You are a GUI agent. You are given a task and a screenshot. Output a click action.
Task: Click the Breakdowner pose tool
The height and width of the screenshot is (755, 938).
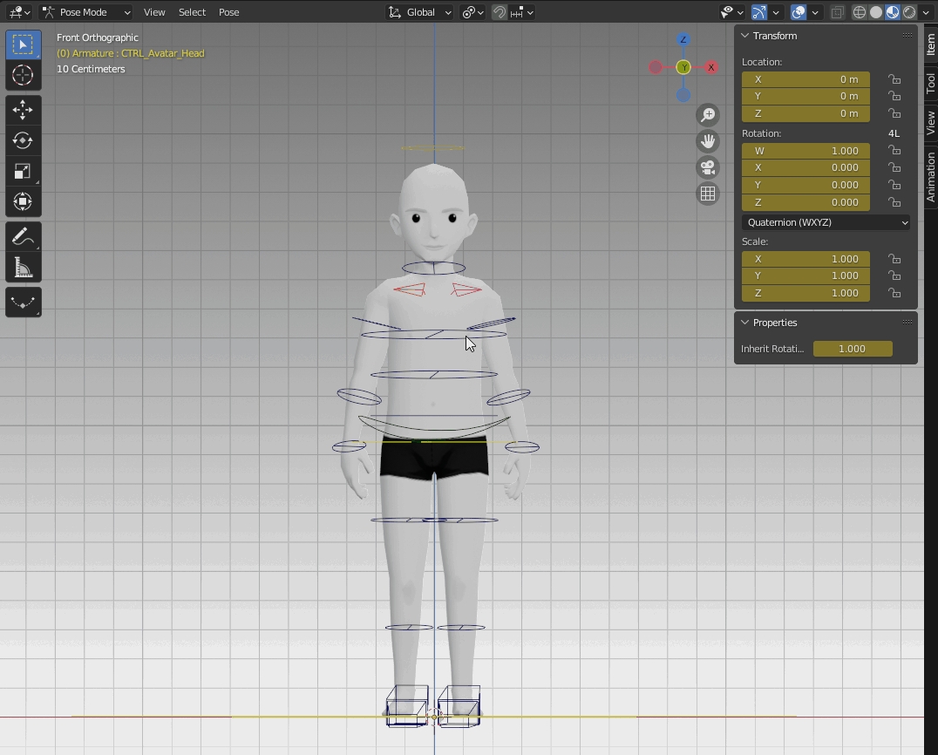[x=23, y=303]
